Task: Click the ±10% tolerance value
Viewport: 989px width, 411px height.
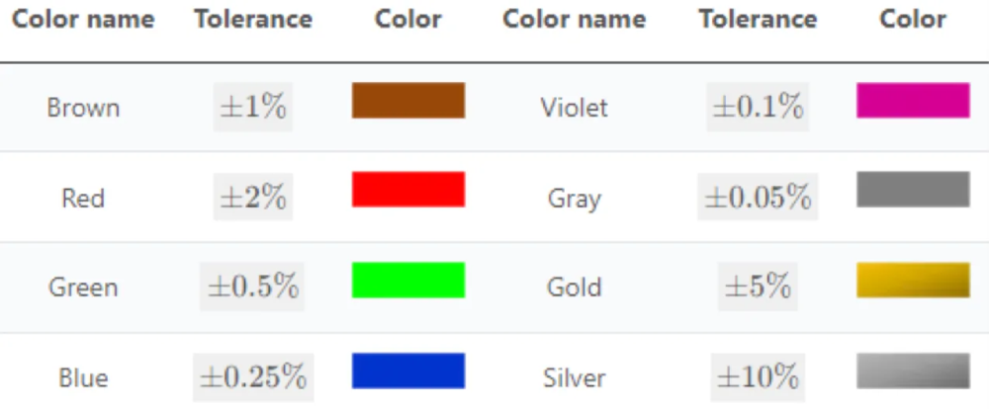Action: [758, 377]
